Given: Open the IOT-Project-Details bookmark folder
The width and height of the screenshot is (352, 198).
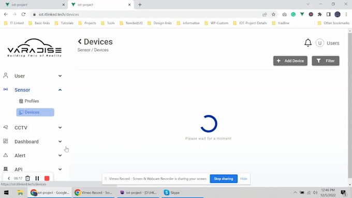Looking at the screenshot, I should [x=251, y=23].
